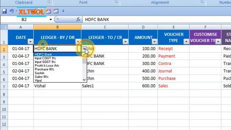The image size is (231, 130).
Task: Choose Sachin from the dropdown list
Action: tap(58, 73)
